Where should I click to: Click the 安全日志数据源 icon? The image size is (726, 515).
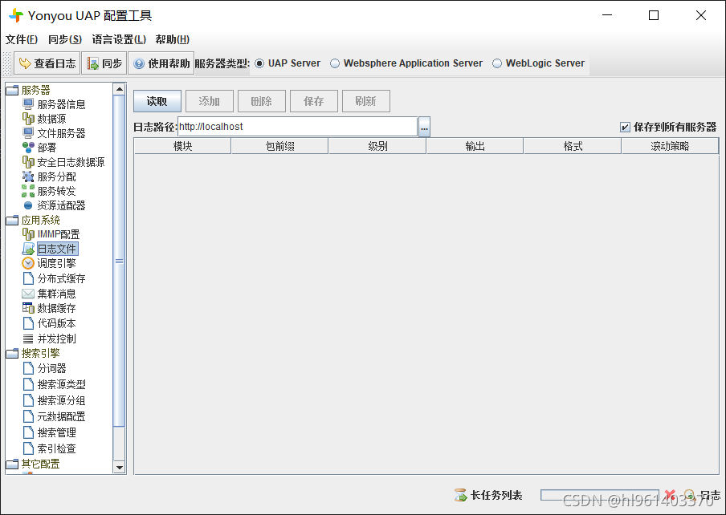28,162
